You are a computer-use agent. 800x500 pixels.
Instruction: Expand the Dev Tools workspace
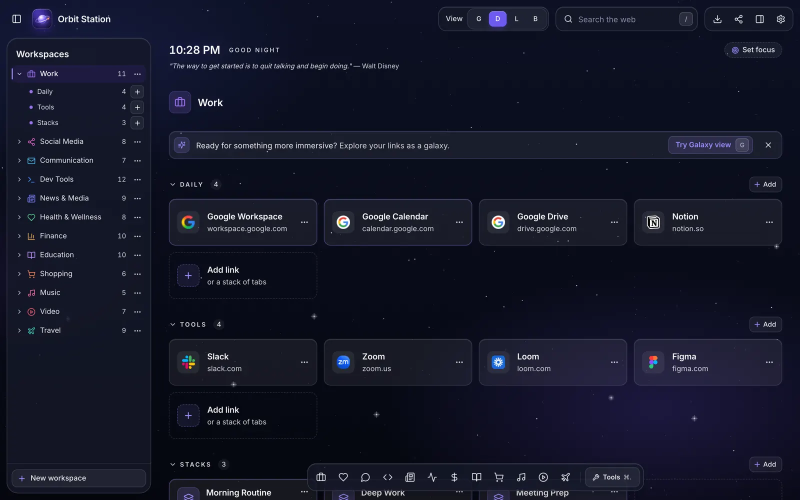19,179
